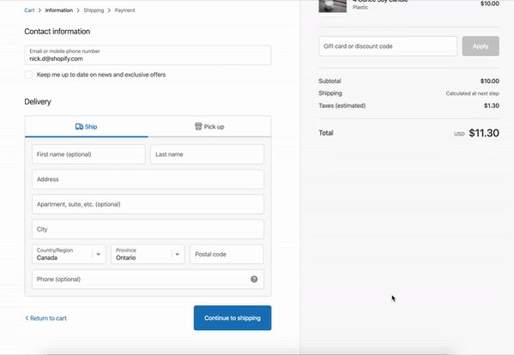Click the Apartment, suite, etc. field
The width and height of the screenshot is (514, 355).
[x=148, y=204]
